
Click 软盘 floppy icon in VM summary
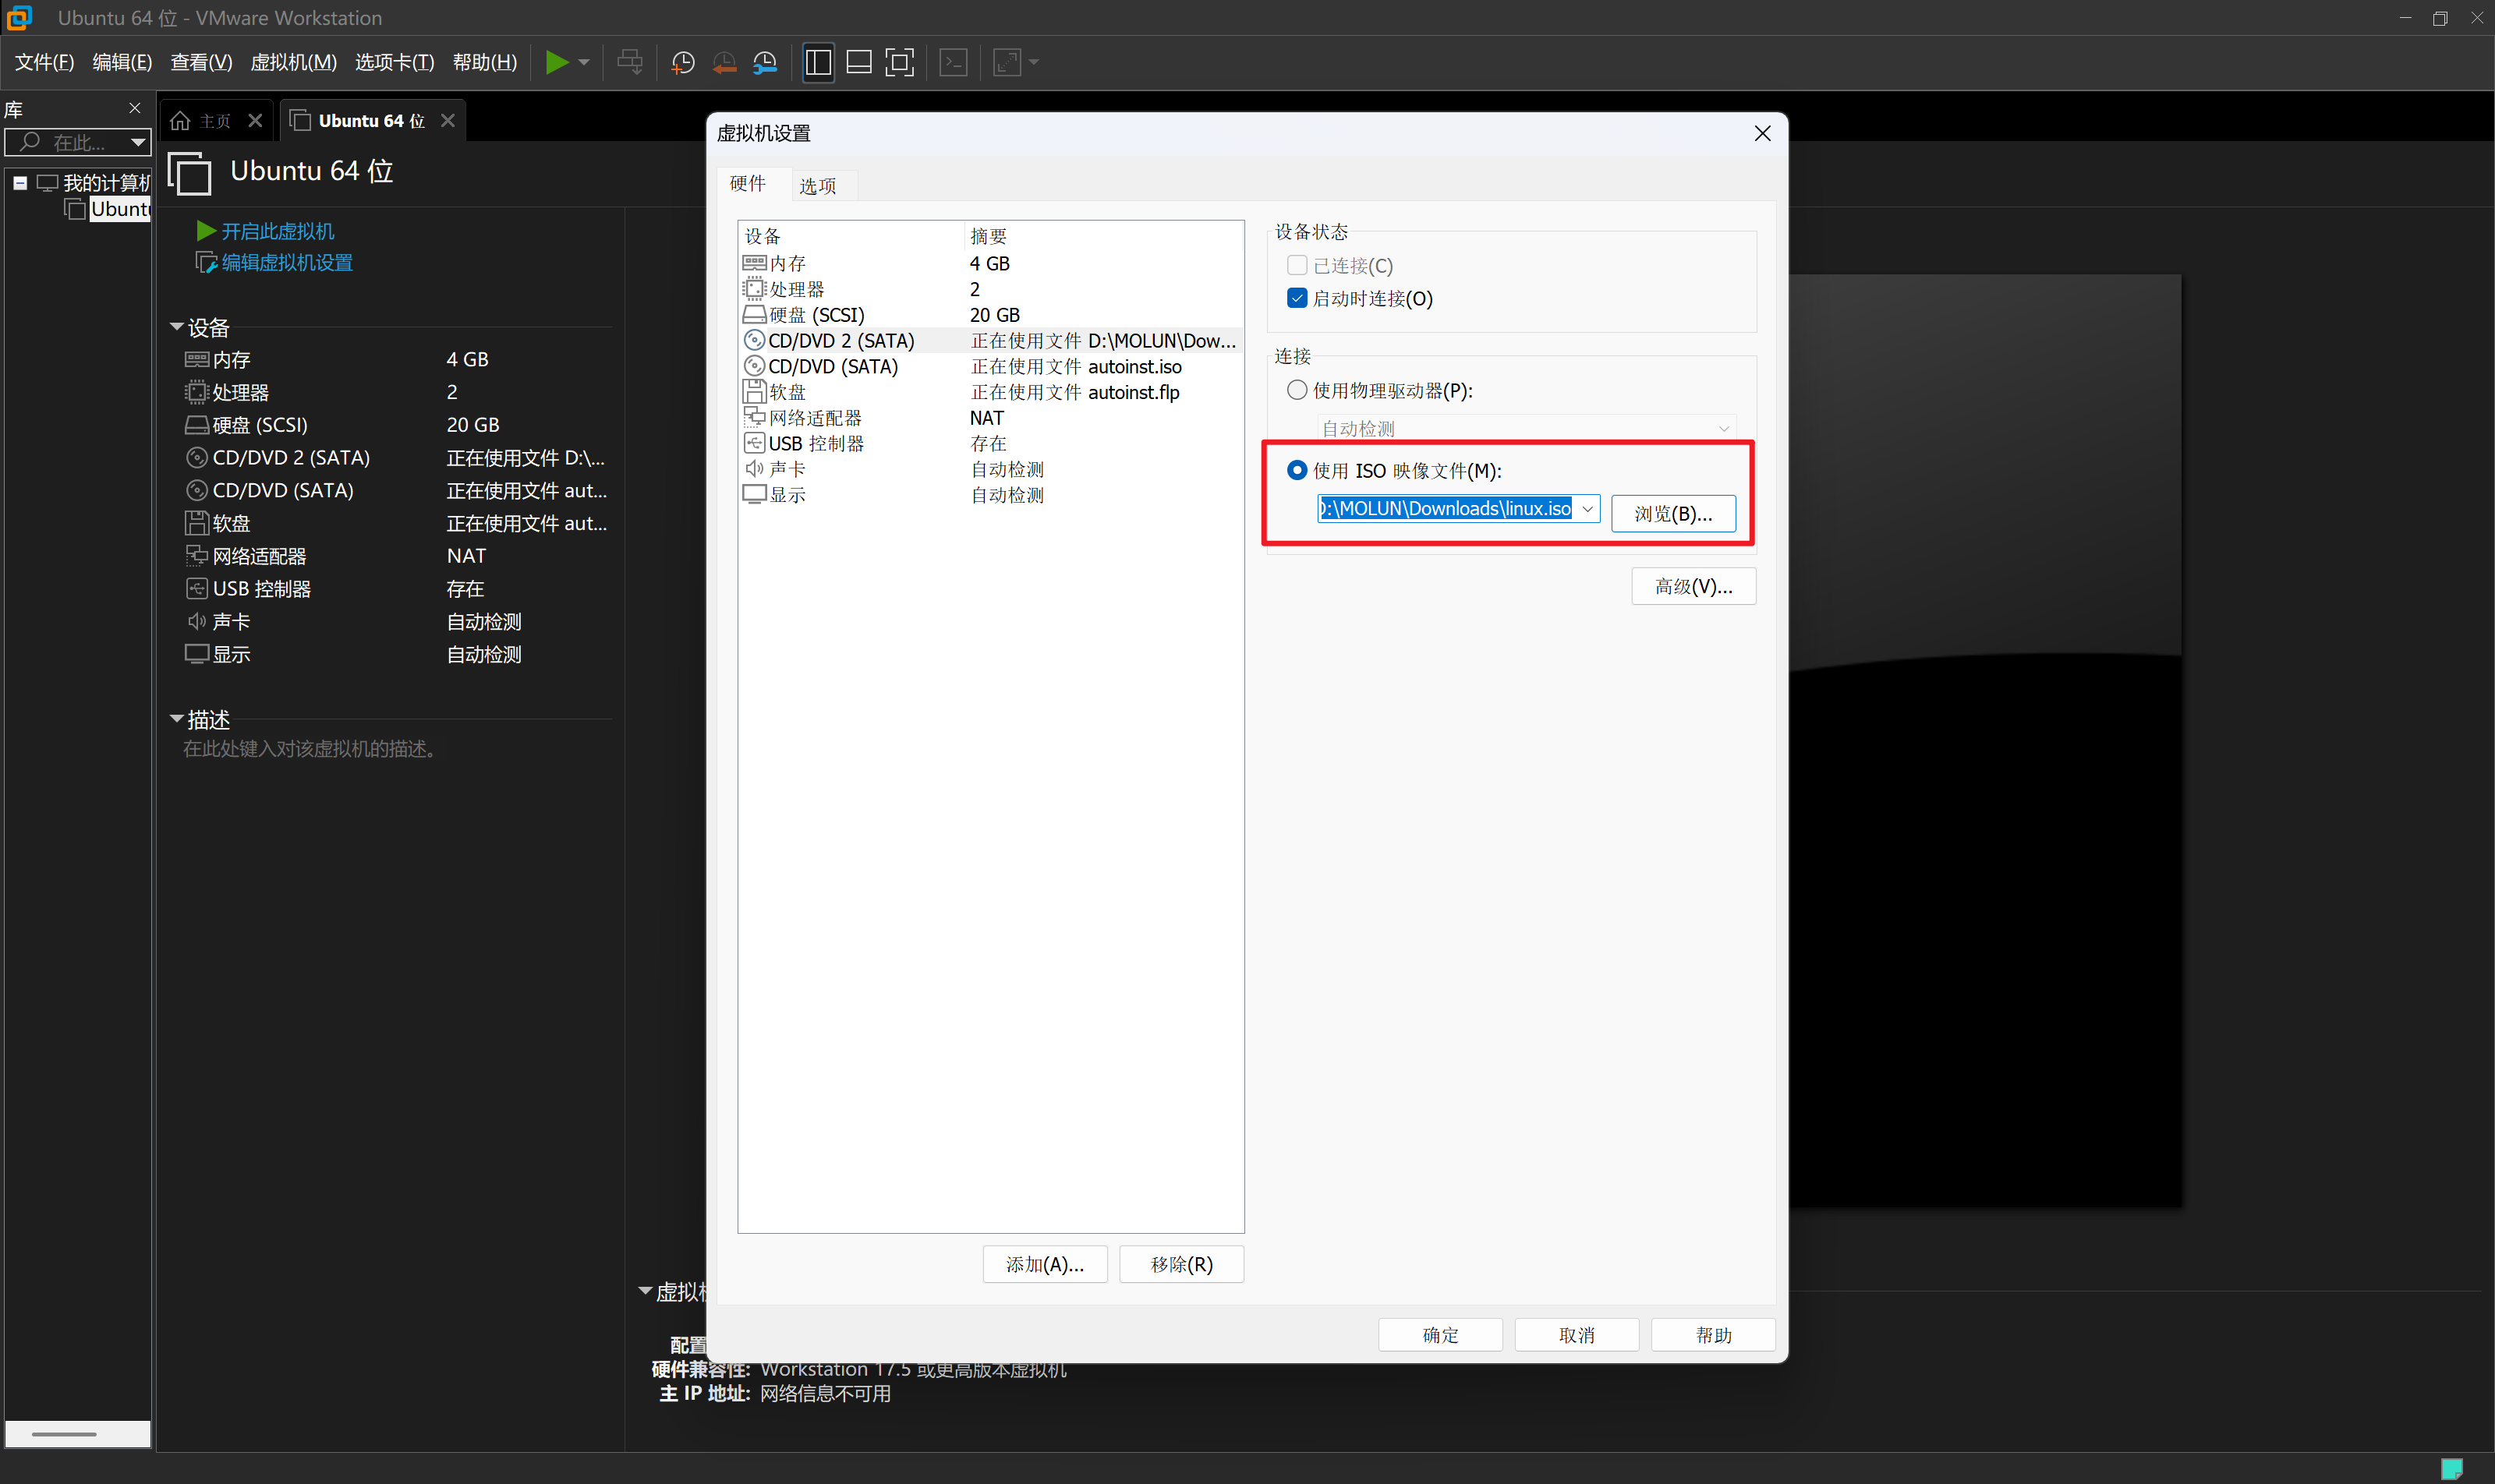click(x=196, y=523)
